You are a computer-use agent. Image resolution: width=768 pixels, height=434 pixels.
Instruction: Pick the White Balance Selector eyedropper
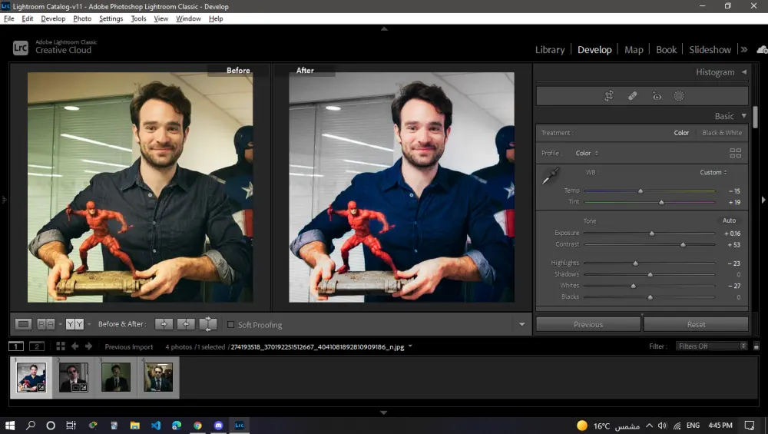click(x=551, y=176)
